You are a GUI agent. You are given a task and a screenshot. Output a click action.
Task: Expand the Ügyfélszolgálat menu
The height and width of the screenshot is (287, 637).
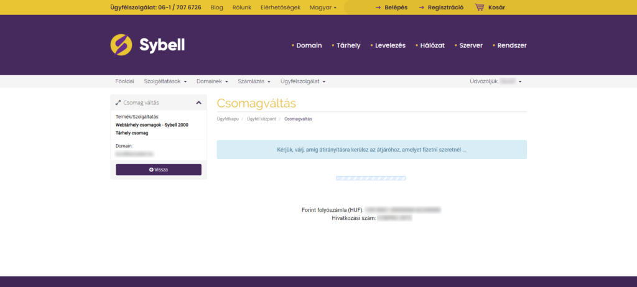[303, 81]
